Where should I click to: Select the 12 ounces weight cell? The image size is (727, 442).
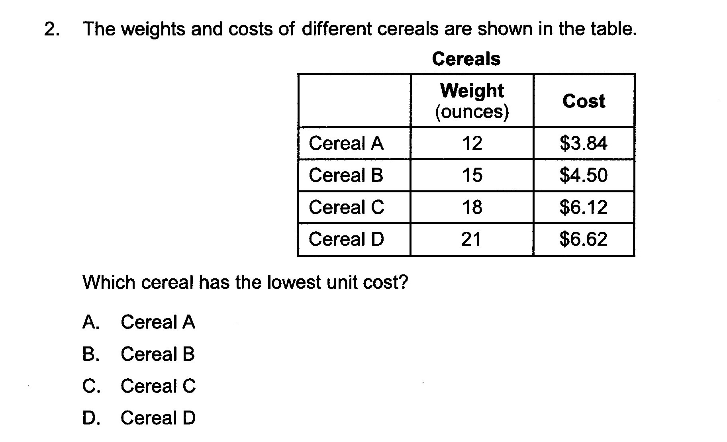pyautogui.click(x=472, y=143)
